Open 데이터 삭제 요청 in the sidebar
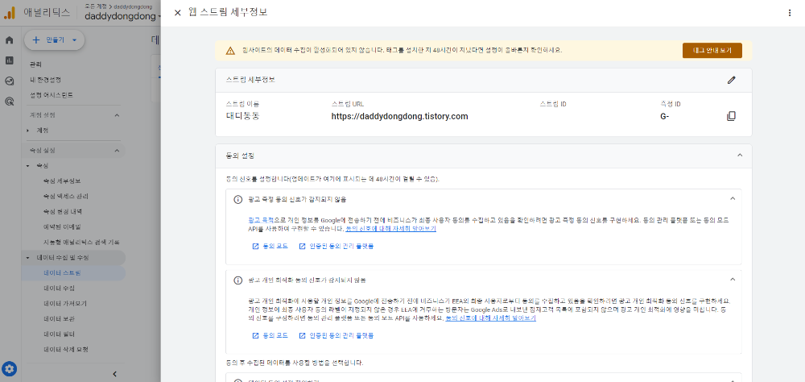 [x=66, y=350]
